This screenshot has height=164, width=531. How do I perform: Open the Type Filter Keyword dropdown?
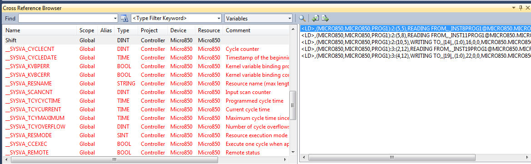(218, 18)
